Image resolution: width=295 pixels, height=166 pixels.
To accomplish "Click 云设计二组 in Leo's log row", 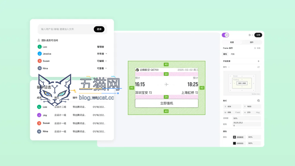I will 60,107.
